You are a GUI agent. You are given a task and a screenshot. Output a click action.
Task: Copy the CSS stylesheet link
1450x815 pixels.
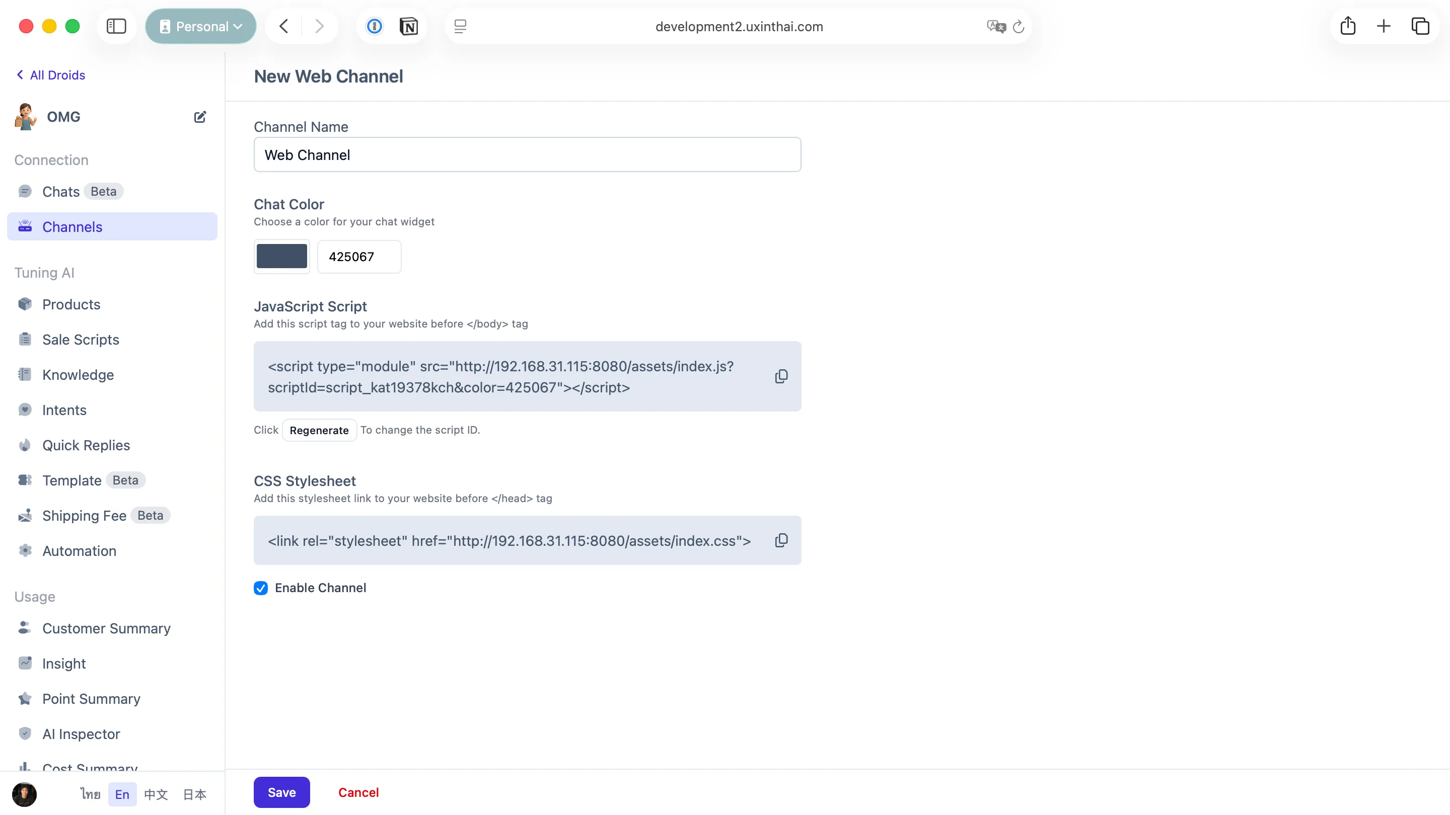[781, 540]
